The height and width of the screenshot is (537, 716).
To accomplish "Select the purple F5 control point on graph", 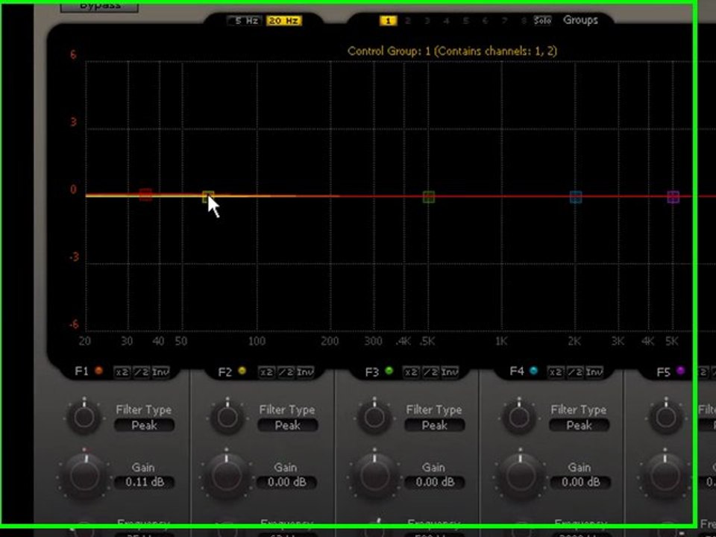I will [673, 197].
